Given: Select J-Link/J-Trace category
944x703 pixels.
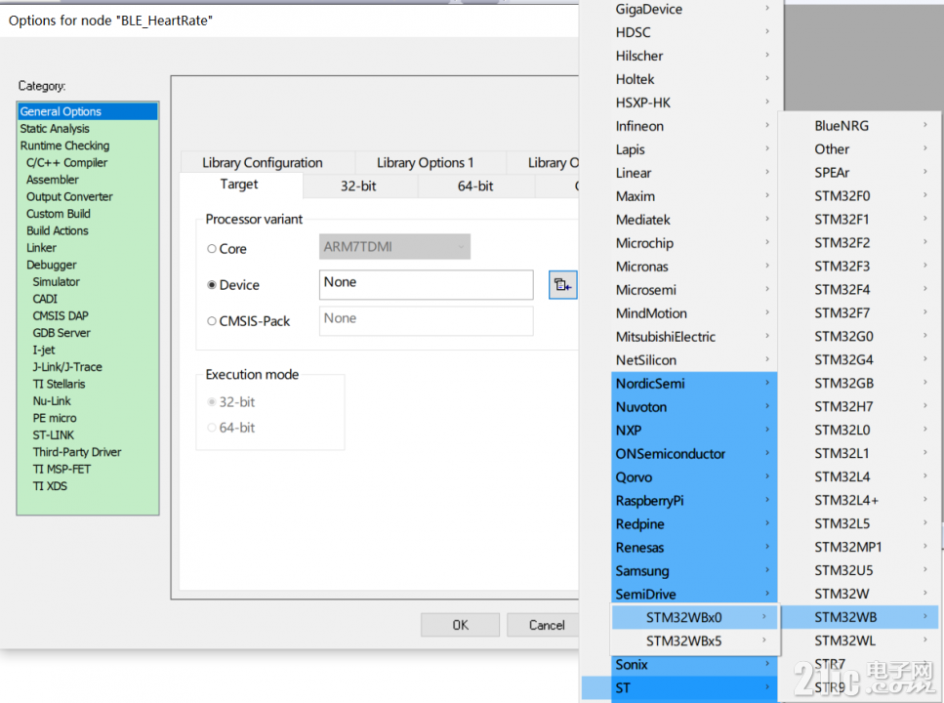Looking at the screenshot, I should (x=88, y=367).
